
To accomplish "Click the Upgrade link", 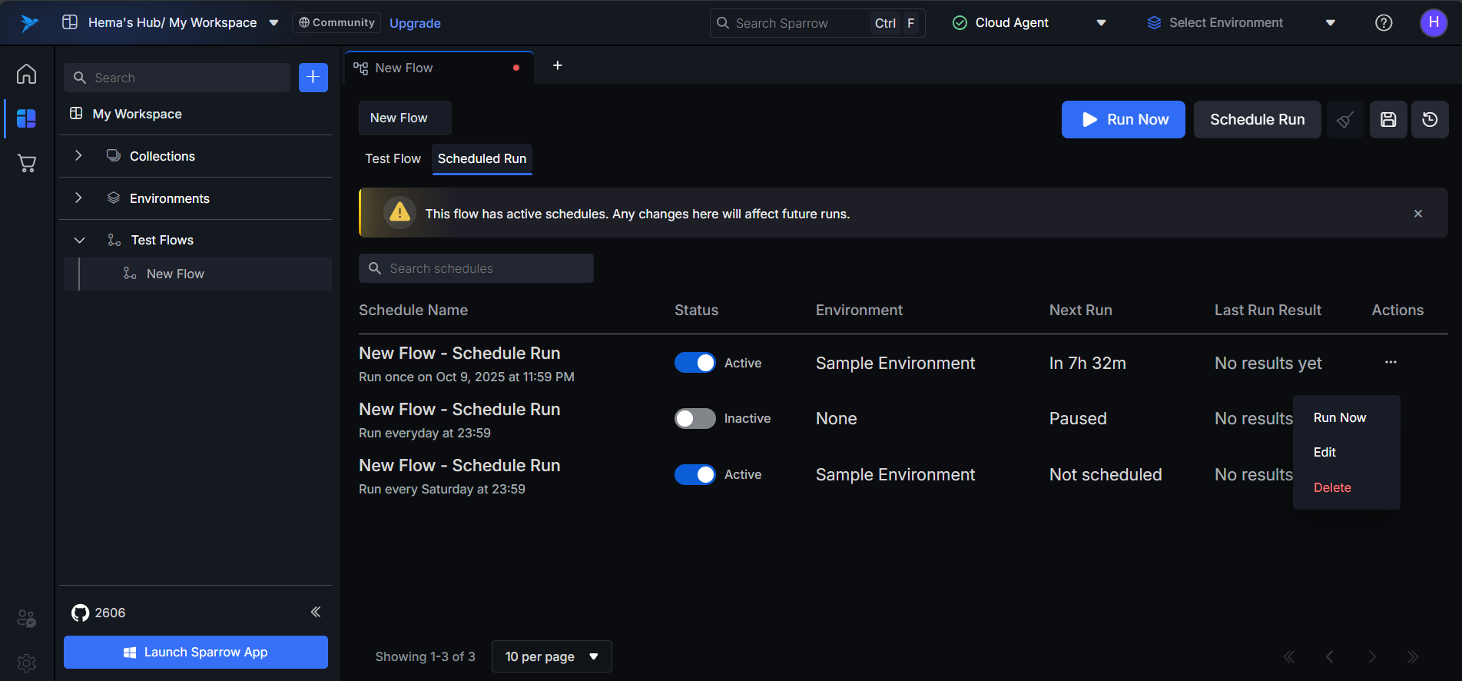I will click(x=415, y=23).
